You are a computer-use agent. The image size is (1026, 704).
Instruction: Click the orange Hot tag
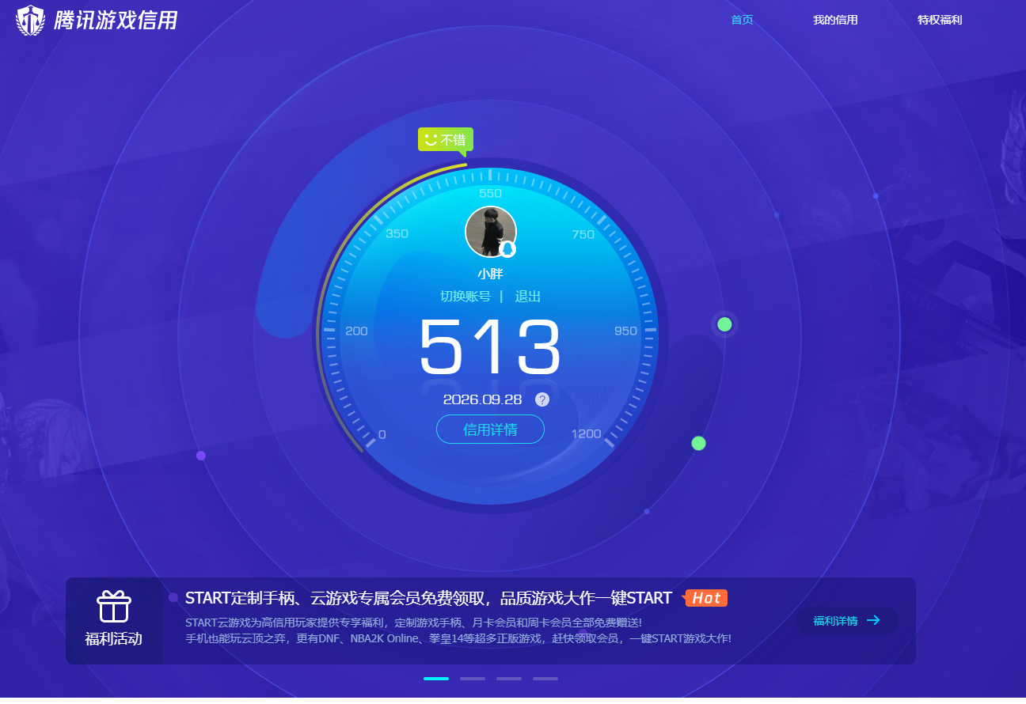tap(706, 598)
